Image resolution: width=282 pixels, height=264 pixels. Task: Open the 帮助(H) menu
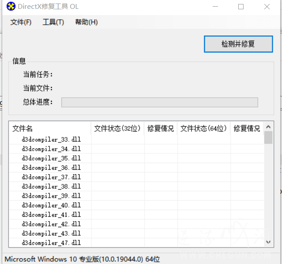86,22
